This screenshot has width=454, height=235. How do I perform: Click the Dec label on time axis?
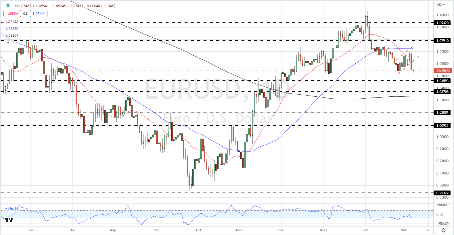click(x=281, y=230)
